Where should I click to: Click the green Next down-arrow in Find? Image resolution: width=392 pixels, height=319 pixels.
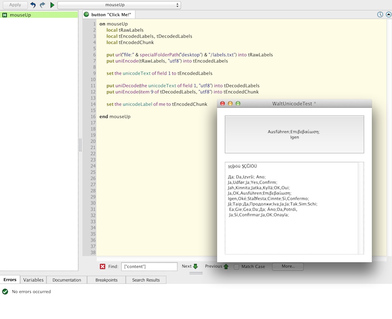[x=195, y=266]
